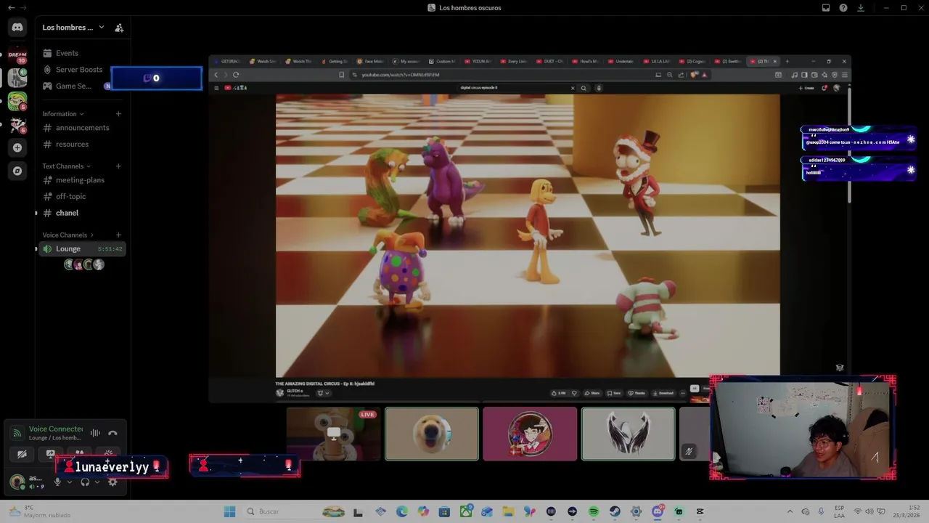Select the anime avatar pink participant tile
The width and height of the screenshot is (929, 523).
pos(530,434)
